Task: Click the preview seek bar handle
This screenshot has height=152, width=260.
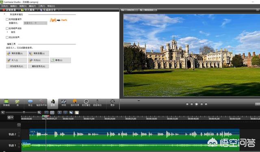Action: pyautogui.click(x=139, y=100)
